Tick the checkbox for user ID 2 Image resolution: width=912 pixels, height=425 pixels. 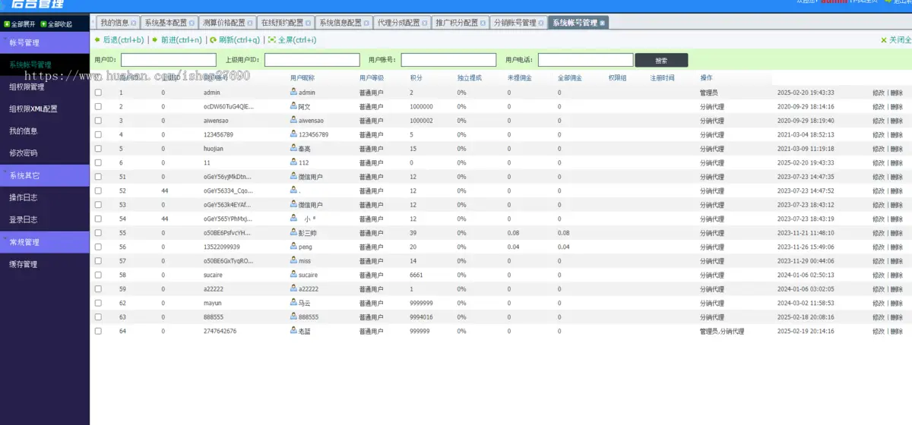(97, 106)
